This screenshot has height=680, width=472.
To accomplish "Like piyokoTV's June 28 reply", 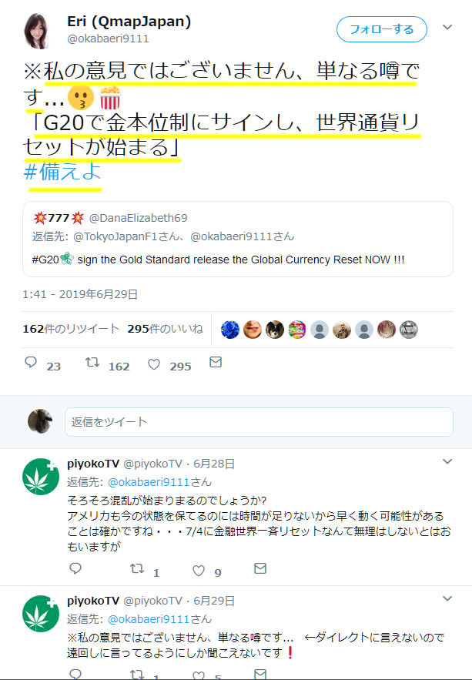I will tap(199, 571).
